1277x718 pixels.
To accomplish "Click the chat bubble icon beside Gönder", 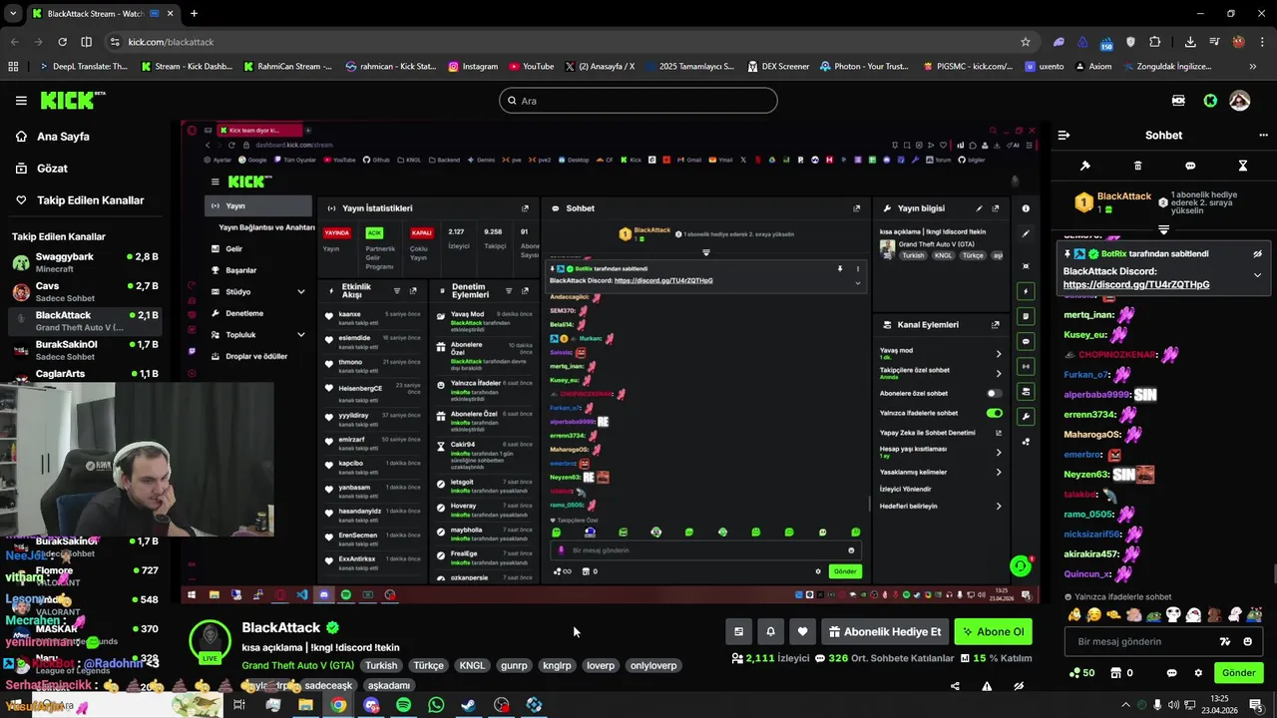I will pyautogui.click(x=1172, y=673).
